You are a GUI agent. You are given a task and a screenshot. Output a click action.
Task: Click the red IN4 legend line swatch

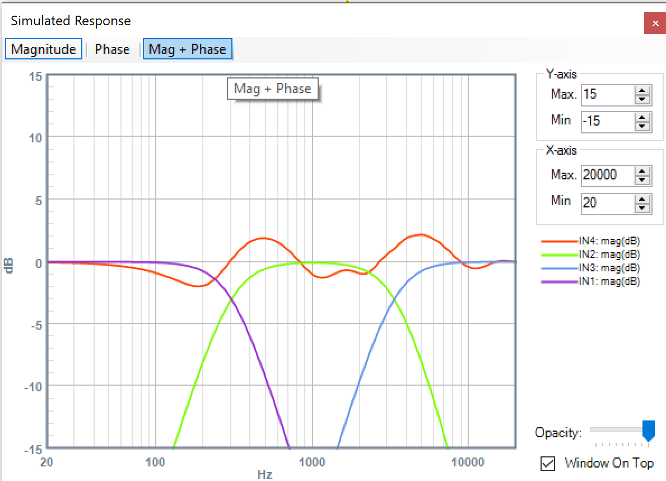[x=560, y=241]
